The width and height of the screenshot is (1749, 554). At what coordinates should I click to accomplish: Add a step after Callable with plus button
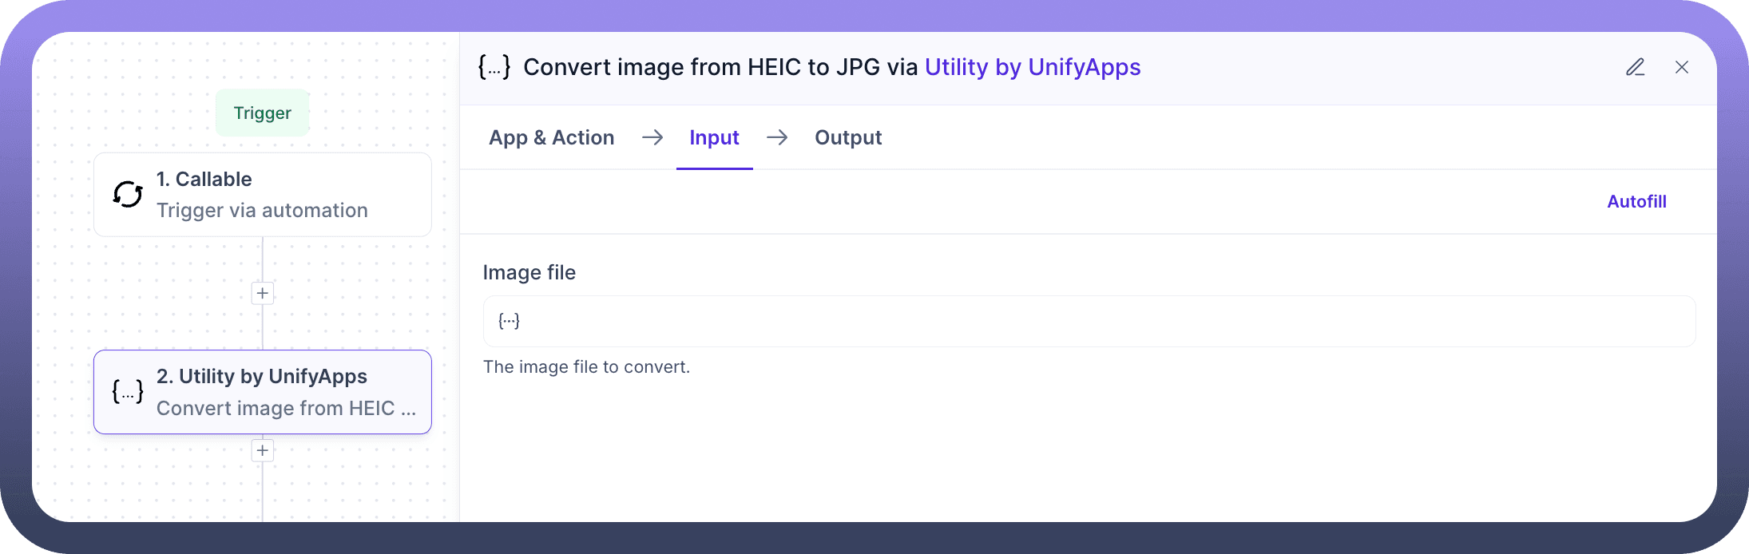click(262, 293)
